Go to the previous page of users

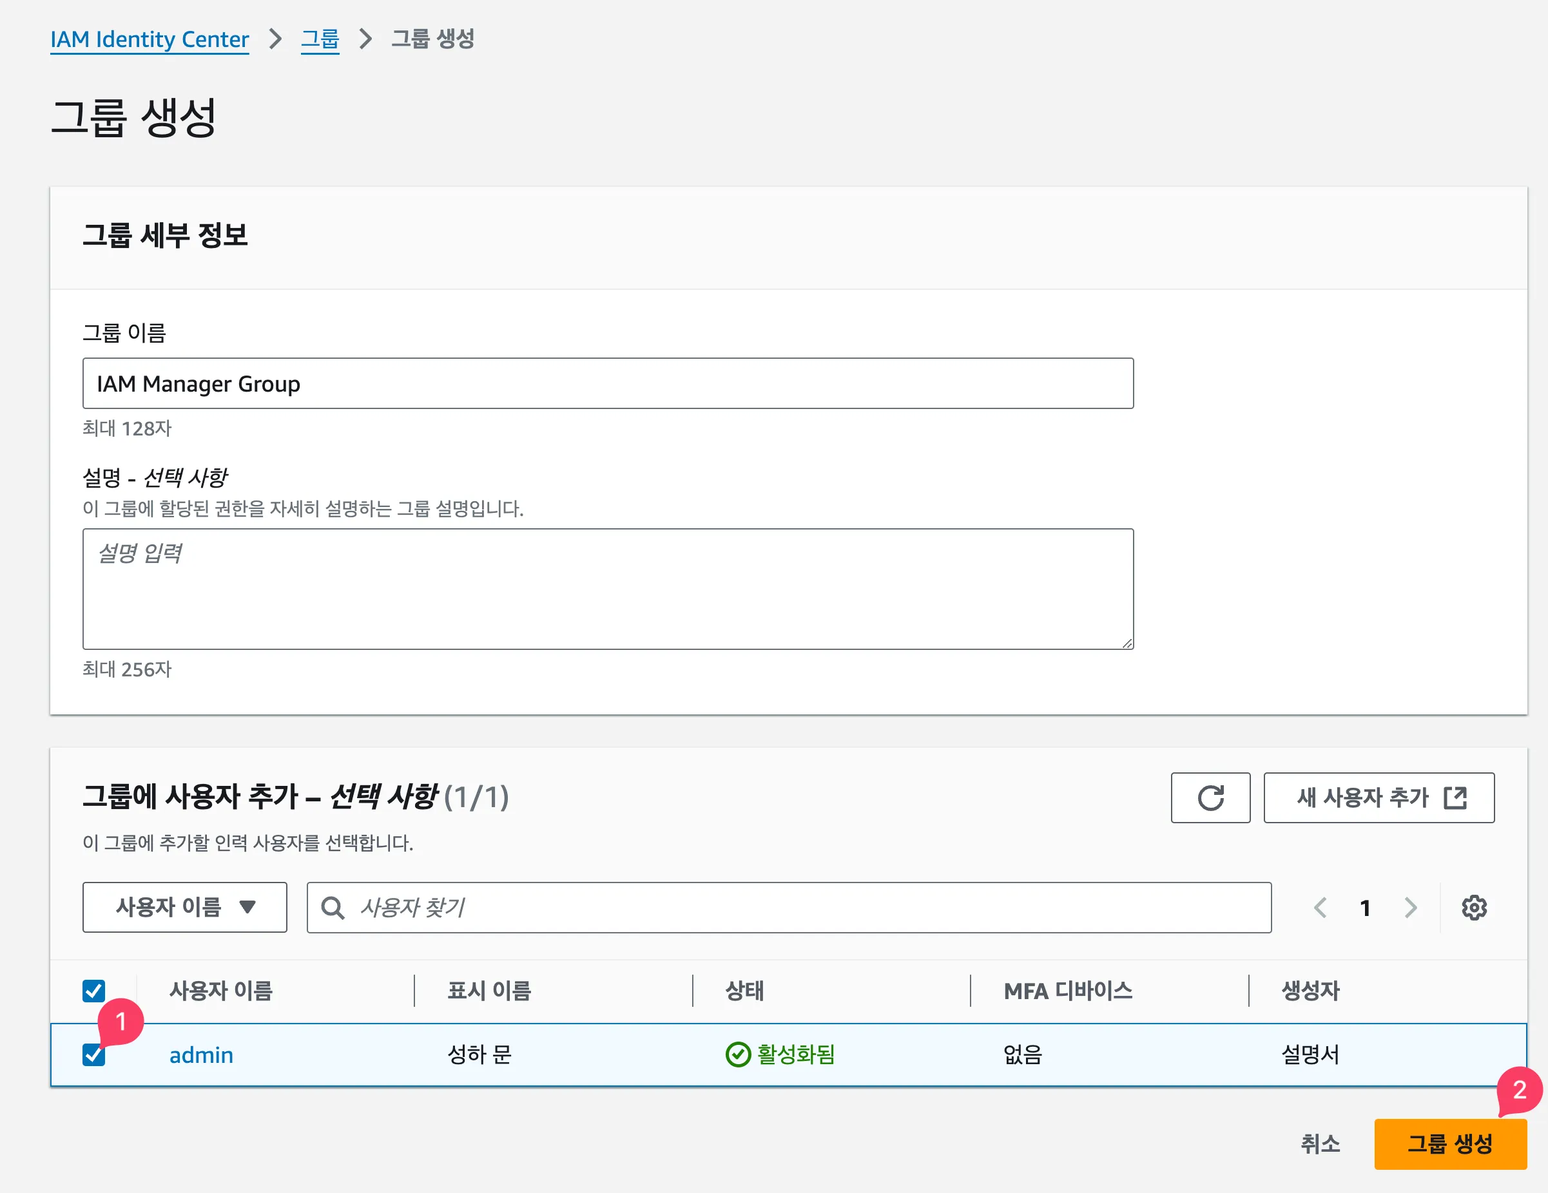pyautogui.click(x=1320, y=908)
